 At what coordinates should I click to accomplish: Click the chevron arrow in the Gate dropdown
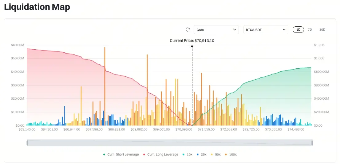(234, 30)
